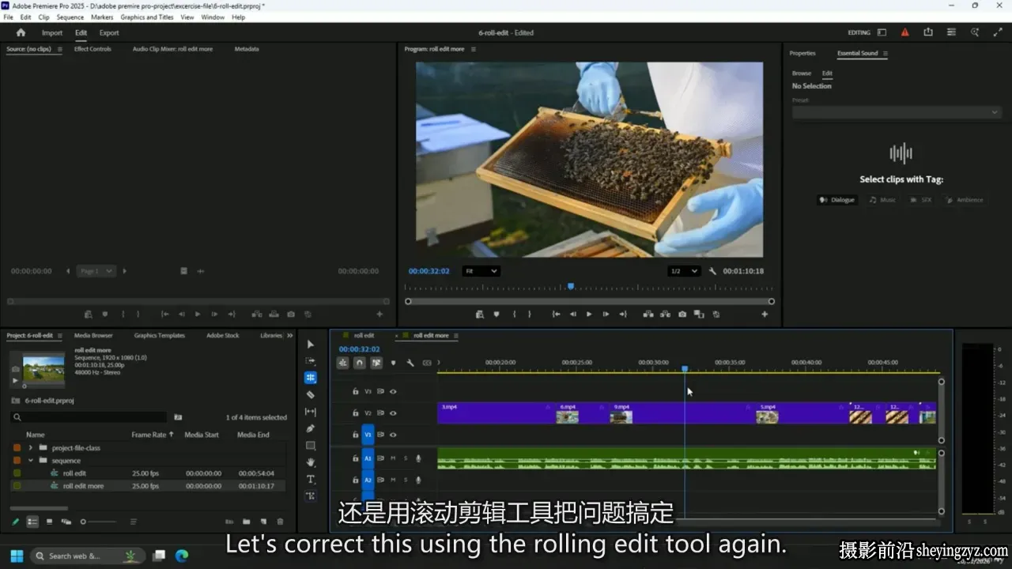Screen dimensions: 1012x569
Task: Open Project panel overflow chevron
Action: pos(289,335)
